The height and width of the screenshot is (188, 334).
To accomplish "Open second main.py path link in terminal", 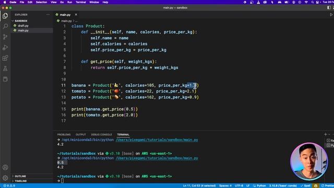I will 157,158.
